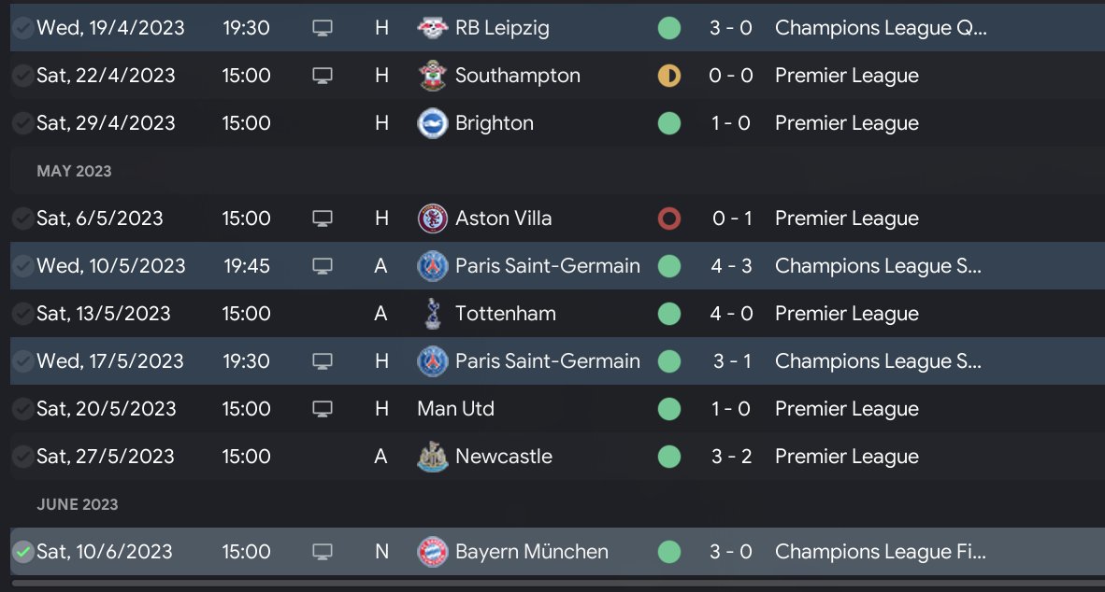The width and height of the screenshot is (1105, 592).
Task: Toggle green checkmark on Bayern München fixture
Action: point(22,552)
